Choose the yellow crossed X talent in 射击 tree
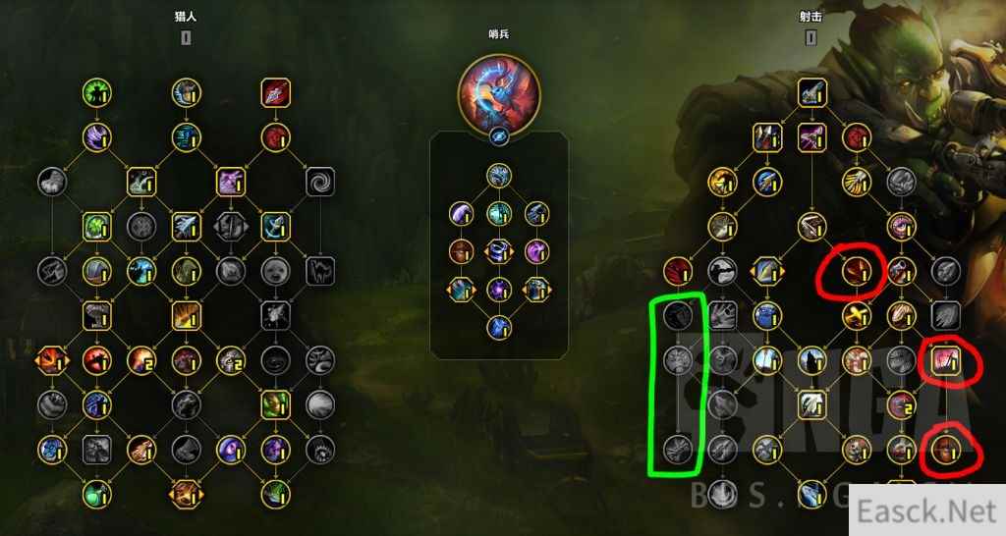This screenshot has height=536, width=1006. (x=857, y=315)
